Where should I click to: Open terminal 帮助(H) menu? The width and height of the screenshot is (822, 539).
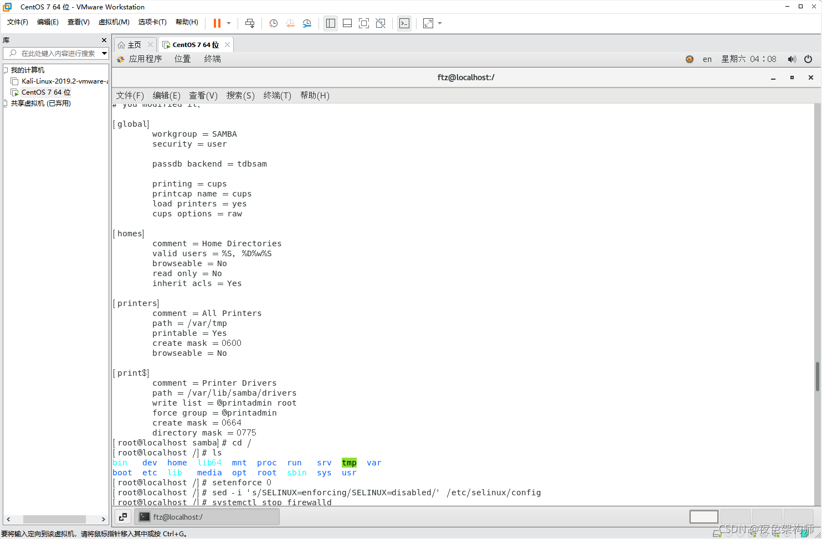point(315,96)
